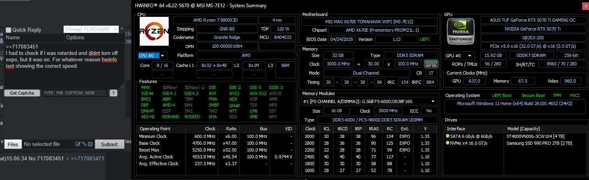The image size is (589, 180).
Task: Click the Options input field
Action: click(95, 38)
